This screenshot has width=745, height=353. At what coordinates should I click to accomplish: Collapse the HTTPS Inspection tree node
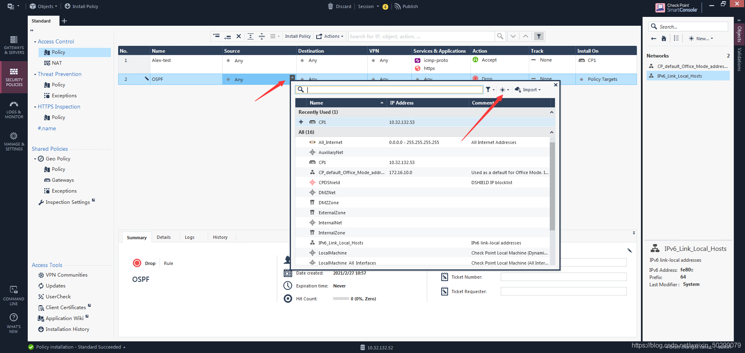(x=35, y=107)
